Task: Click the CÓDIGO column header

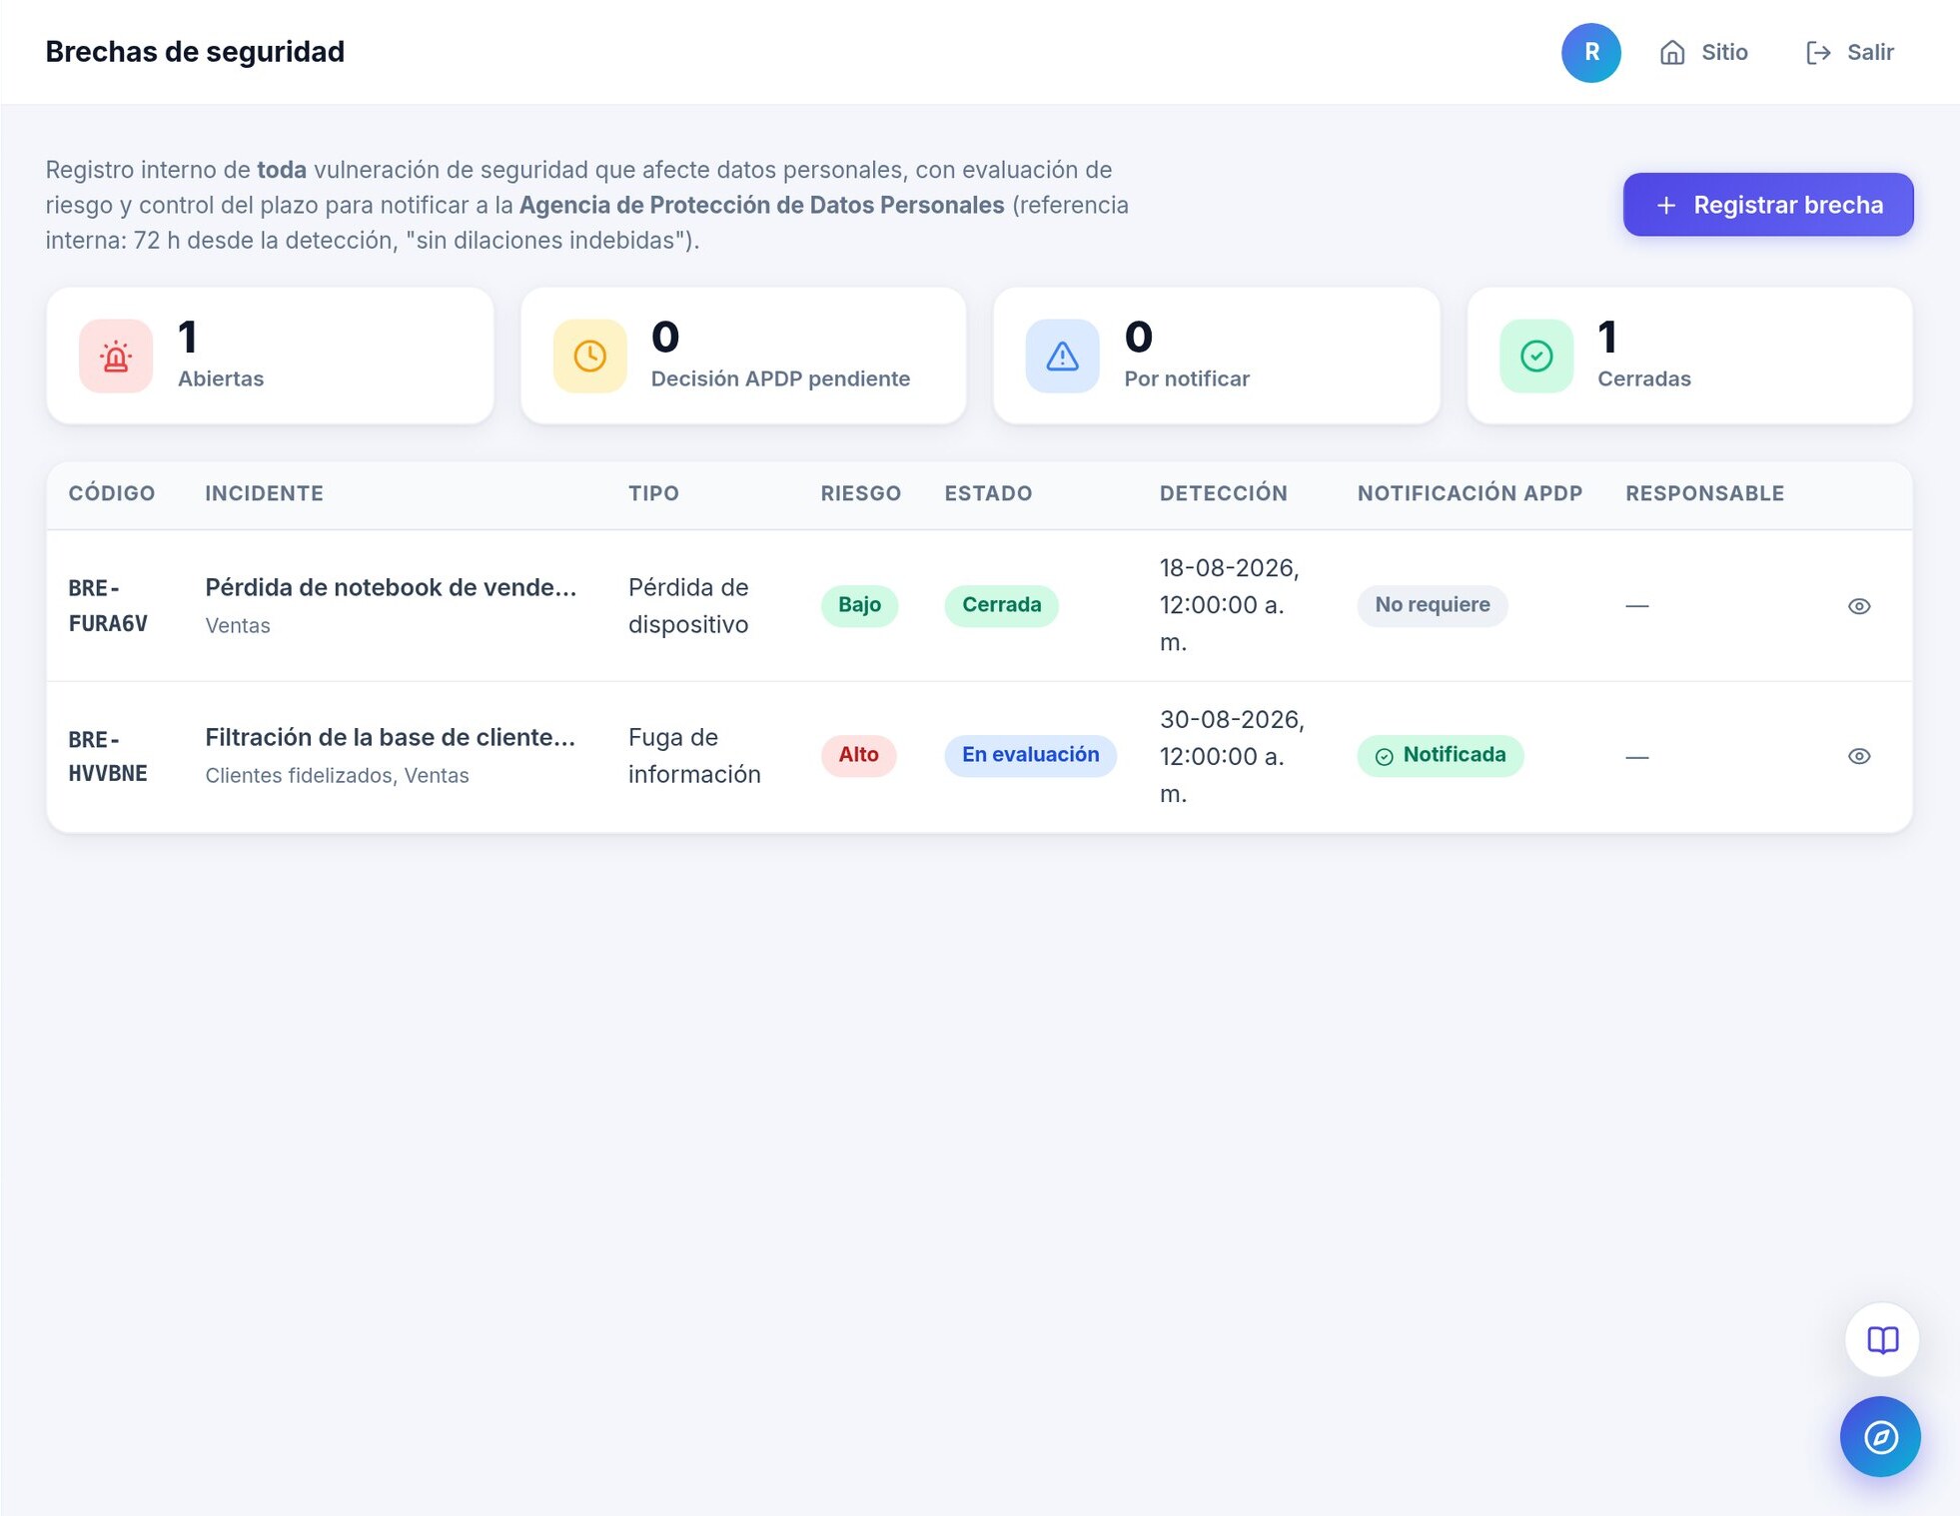Action: (112, 493)
